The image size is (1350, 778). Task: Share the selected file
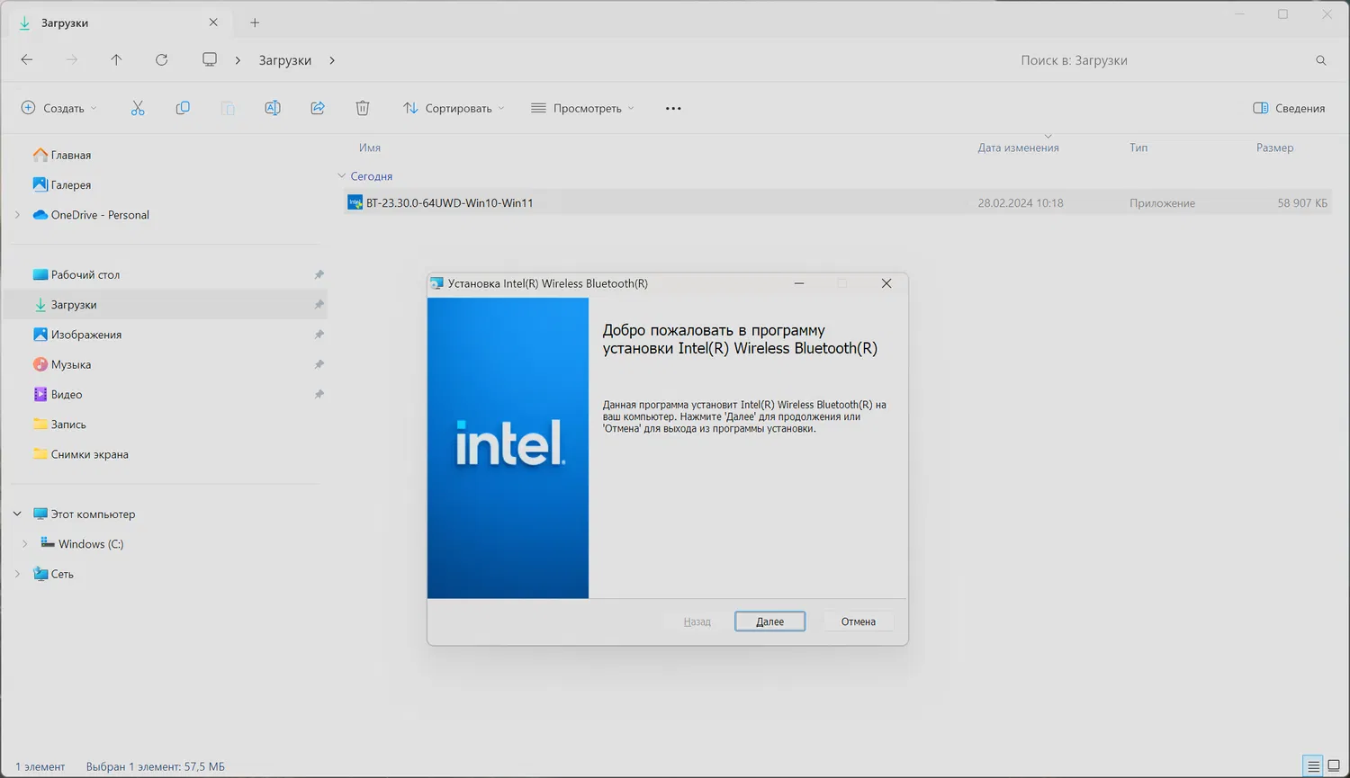(318, 108)
